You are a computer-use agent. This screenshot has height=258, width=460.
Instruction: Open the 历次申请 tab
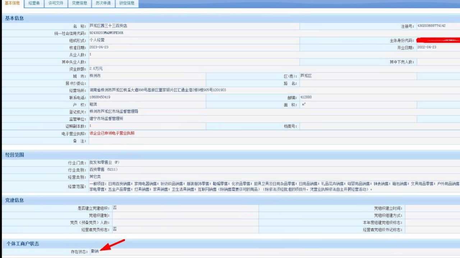[103, 3]
